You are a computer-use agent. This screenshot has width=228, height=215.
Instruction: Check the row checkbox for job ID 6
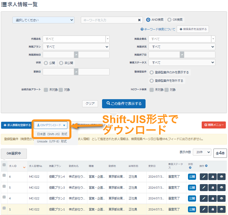pos(4,175)
